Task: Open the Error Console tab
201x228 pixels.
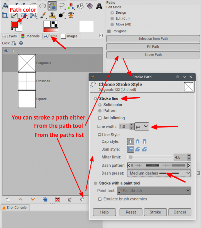Action: click(x=14, y=208)
